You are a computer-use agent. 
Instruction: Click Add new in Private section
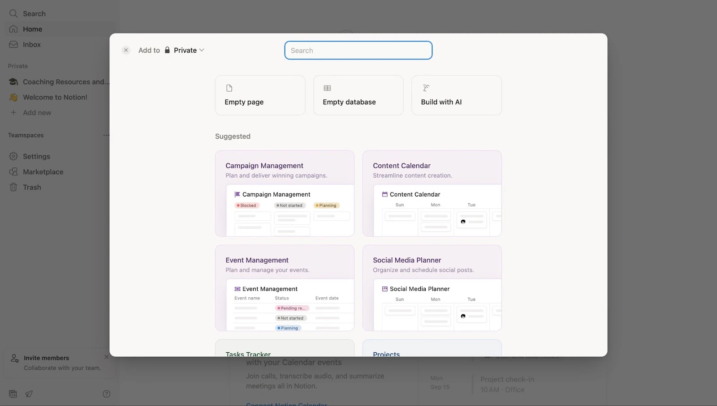coord(59,113)
